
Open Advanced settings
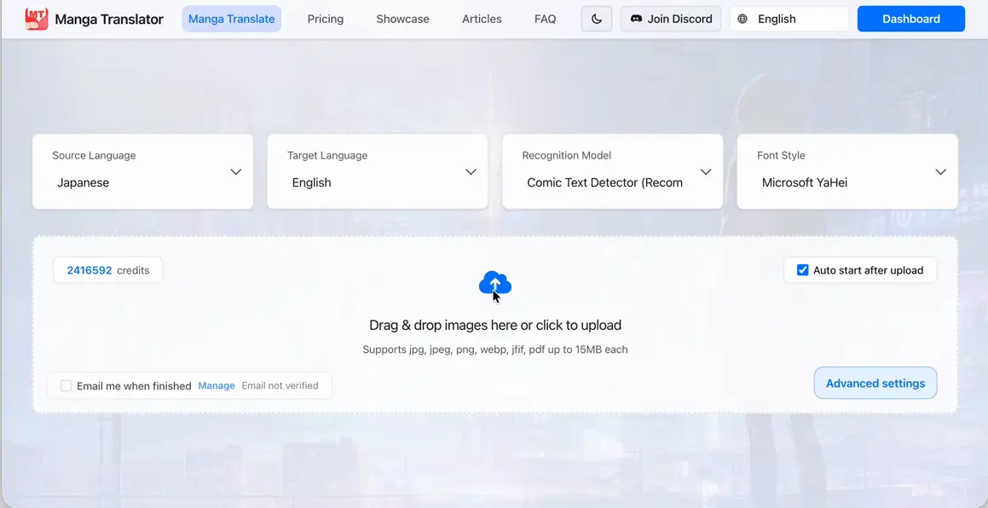875,384
